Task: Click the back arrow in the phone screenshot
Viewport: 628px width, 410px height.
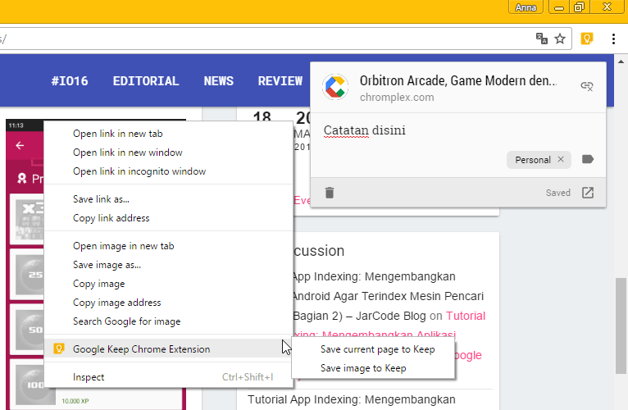Action: pos(20,145)
